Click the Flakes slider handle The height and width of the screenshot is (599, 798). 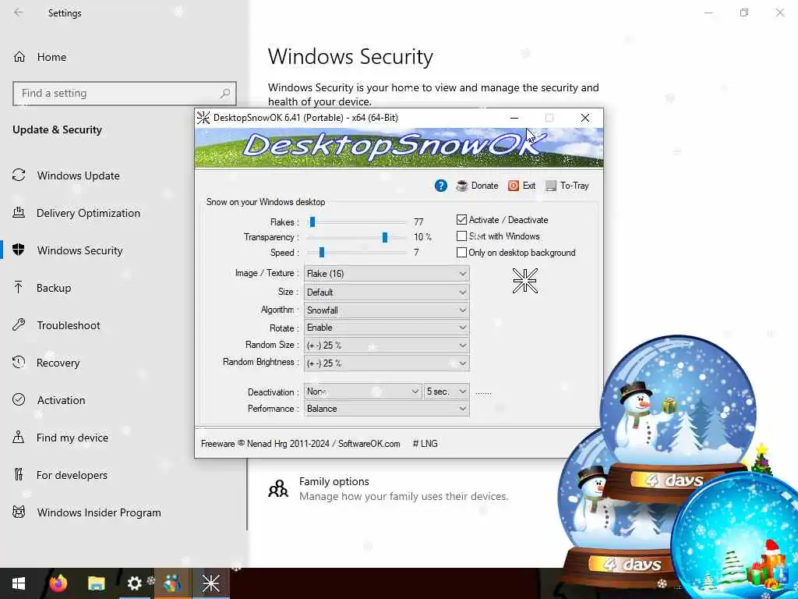point(312,222)
